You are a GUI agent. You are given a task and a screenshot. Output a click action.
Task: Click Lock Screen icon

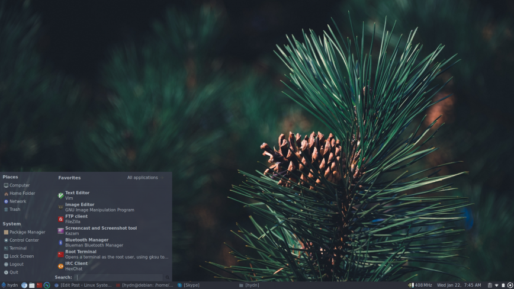pyautogui.click(x=6, y=256)
